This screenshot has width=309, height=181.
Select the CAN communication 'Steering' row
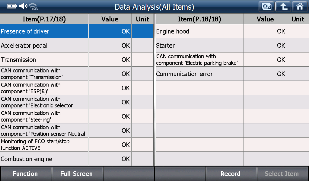pos(77,116)
